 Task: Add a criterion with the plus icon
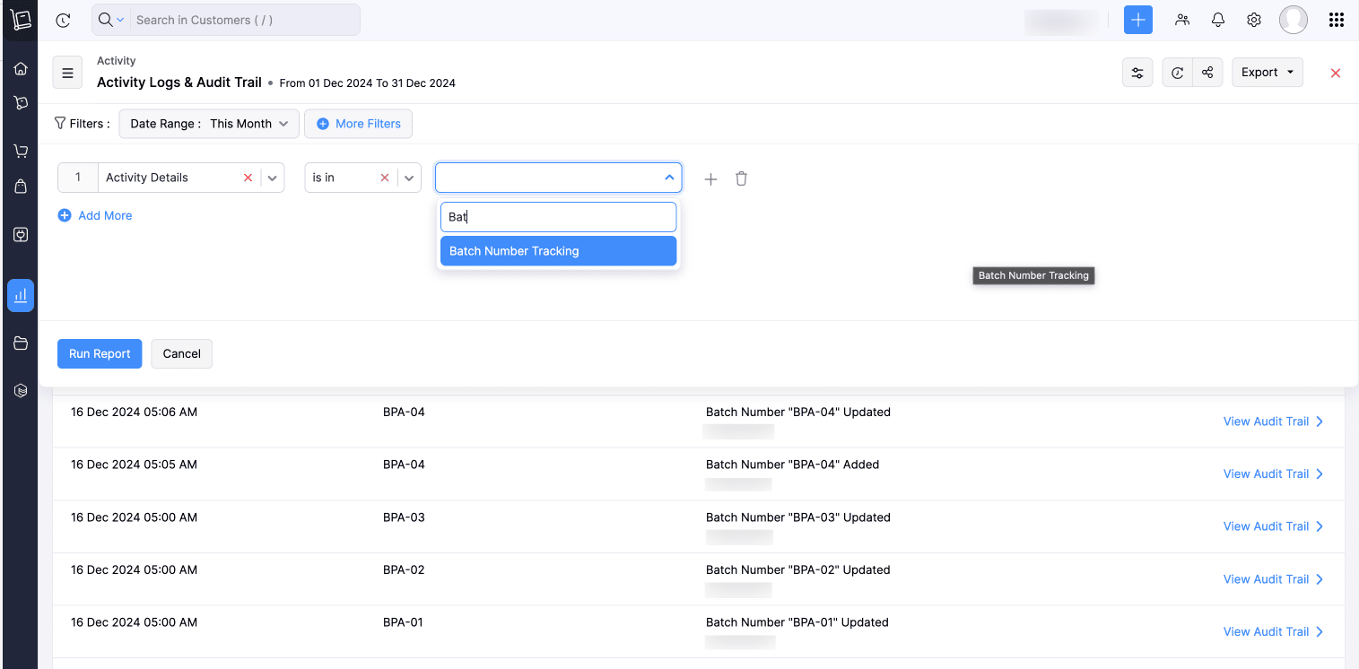710,178
